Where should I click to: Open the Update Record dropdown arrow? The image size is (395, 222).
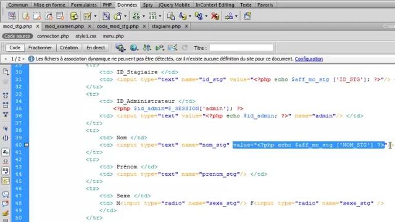206,17
